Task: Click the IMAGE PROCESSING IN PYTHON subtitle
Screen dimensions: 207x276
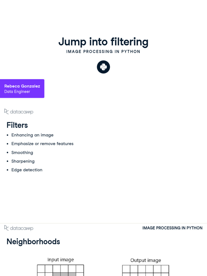Action: click(x=103, y=51)
